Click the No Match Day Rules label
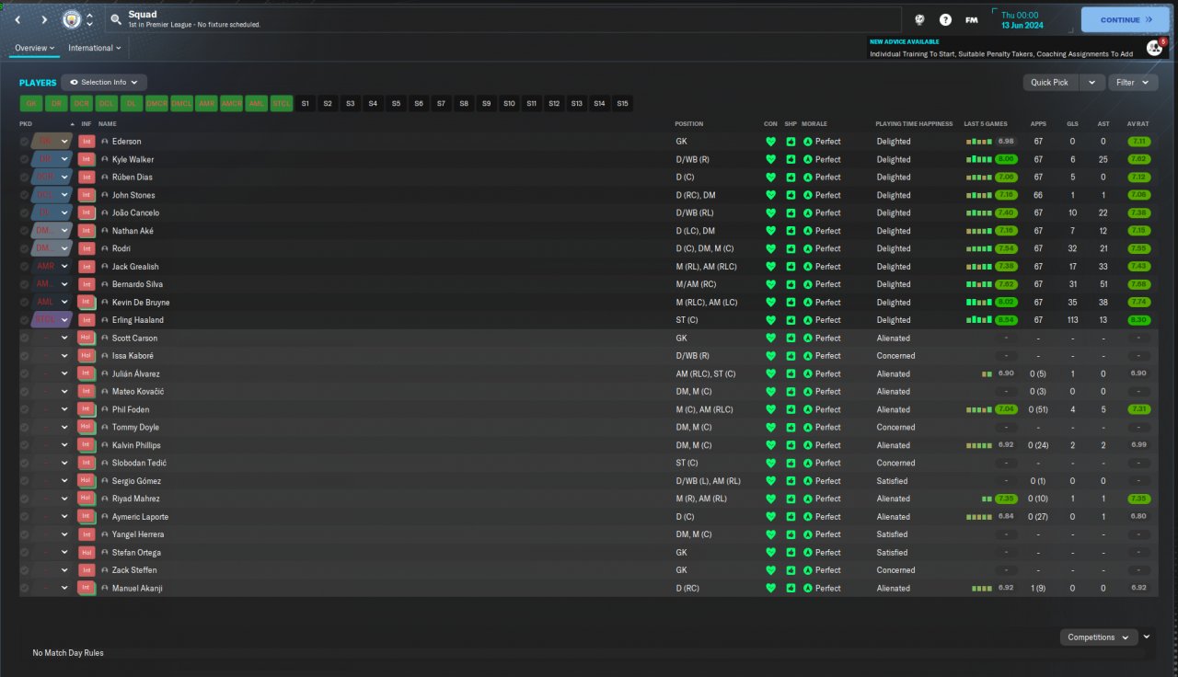 [x=68, y=653]
